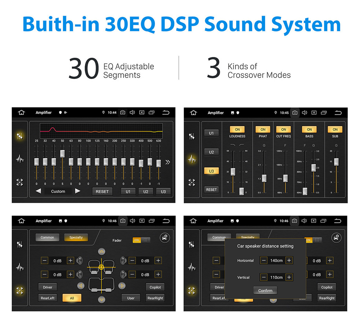Image resolution: width=359 pixels, height=322 pixels.
Task: Open recent apps icon in equalizer screen
Action: pos(152,112)
